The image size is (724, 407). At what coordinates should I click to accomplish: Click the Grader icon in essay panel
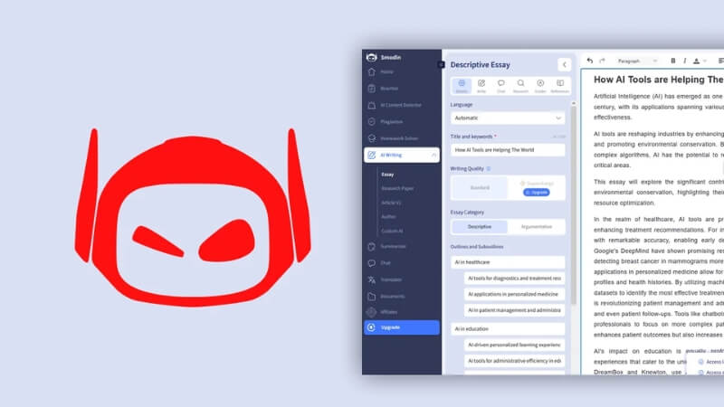click(540, 86)
